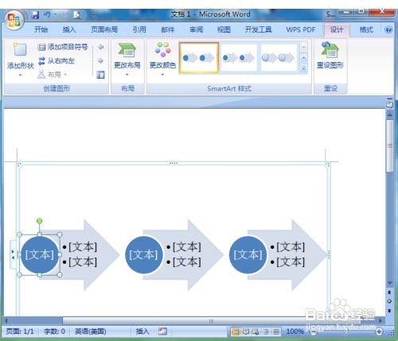The height and width of the screenshot is (341, 398).
Task: Switch to web layout view
Action: pos(256,331)
